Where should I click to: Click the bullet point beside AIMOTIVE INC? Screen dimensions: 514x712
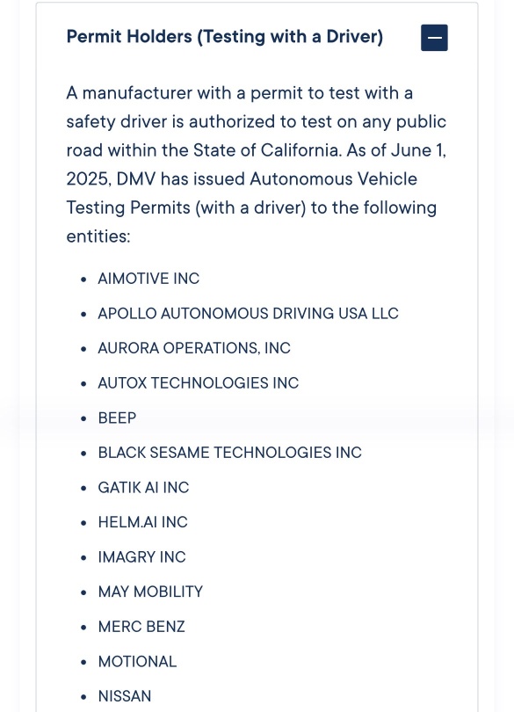click(x=83, y=280)
